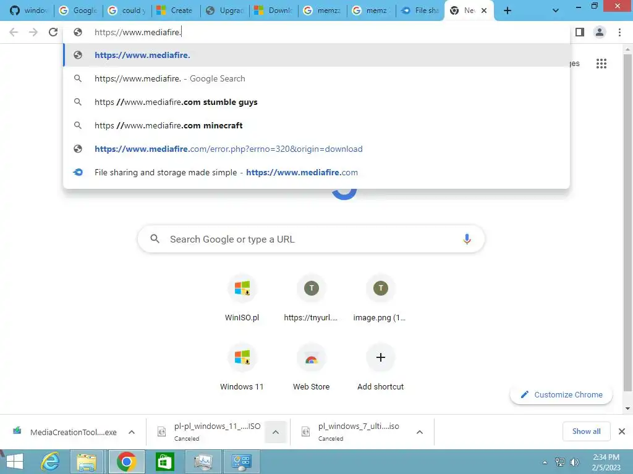Reload the current page
Viewport: 633px width, 474px height.
coord(53,32)
